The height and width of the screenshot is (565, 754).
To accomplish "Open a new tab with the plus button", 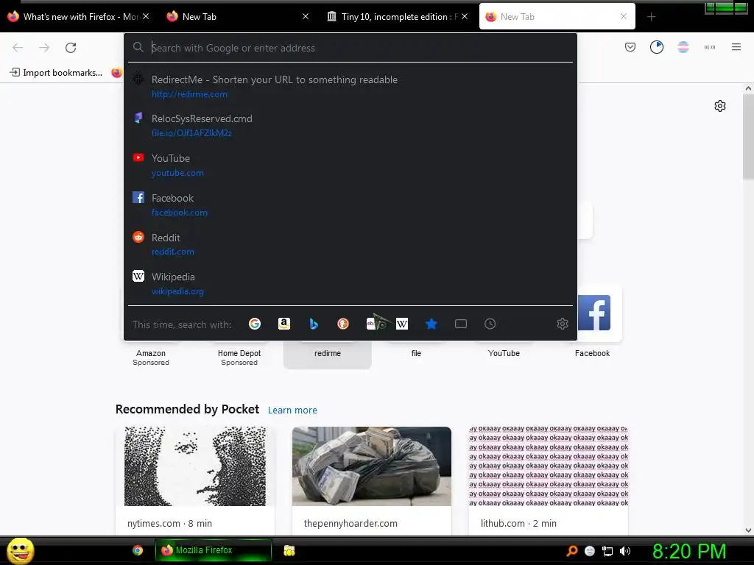I will 651,17.
